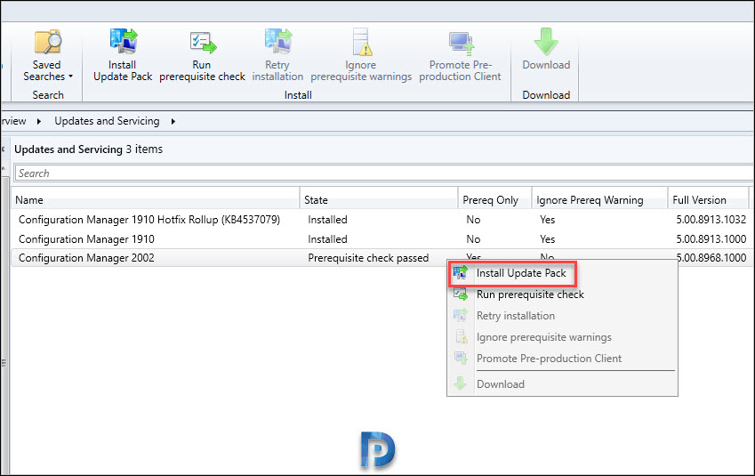Click version 5.00.8913.1000 cell
Image resolution: width=755 pixels, height=476 pixels.
[x=711, y=239]
